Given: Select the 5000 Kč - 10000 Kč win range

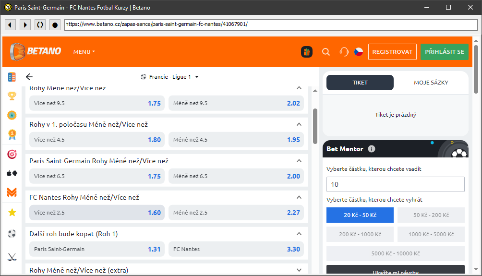Looking at the screenshot, I should pyautogui.click(x=395, y=253).
